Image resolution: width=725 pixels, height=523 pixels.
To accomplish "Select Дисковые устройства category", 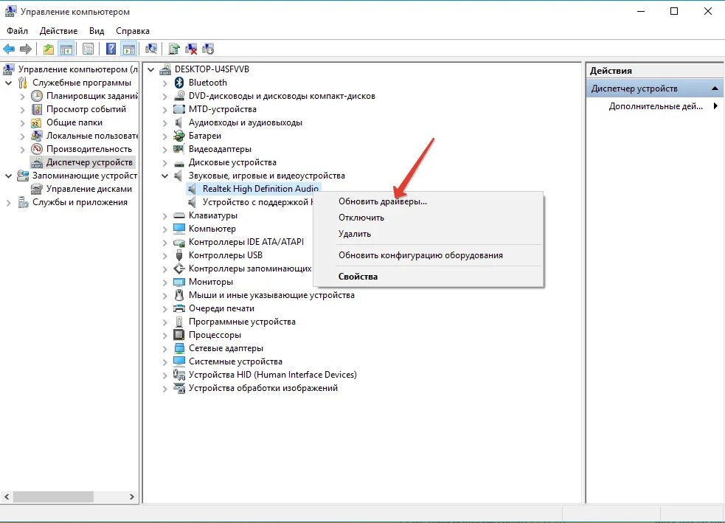I will [x=232, y=162].
